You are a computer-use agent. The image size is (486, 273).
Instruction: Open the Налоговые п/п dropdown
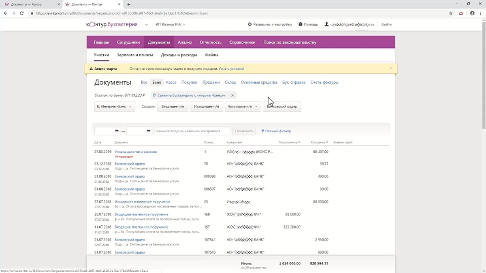point(243,106)
